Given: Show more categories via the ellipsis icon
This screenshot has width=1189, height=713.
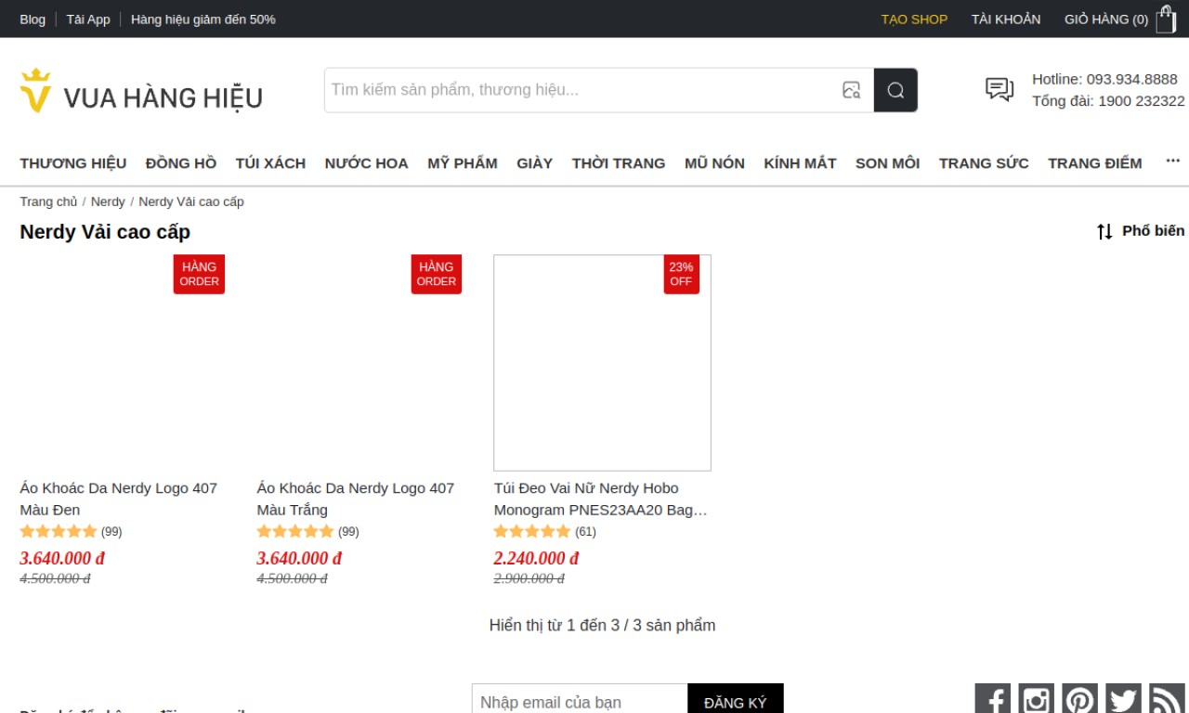Looking at the screenshot, I should point(1173,162).
